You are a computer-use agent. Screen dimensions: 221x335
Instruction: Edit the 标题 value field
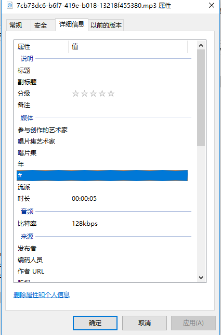(x=128, y=71)
